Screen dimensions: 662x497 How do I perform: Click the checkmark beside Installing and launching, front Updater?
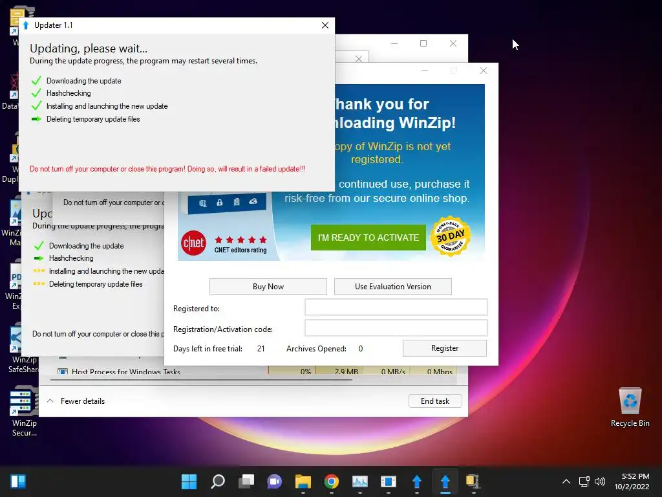pos(37,105)
